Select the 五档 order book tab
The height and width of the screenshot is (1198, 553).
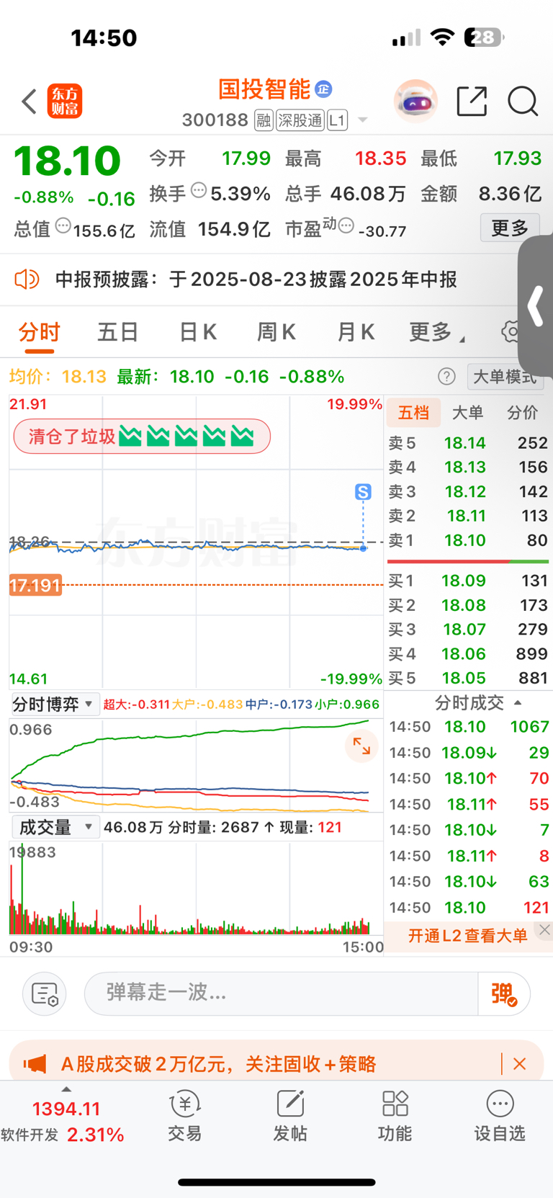coord(413,413)
